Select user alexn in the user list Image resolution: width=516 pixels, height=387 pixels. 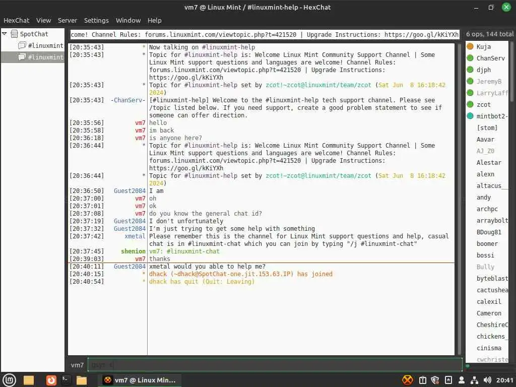point(485,174)
